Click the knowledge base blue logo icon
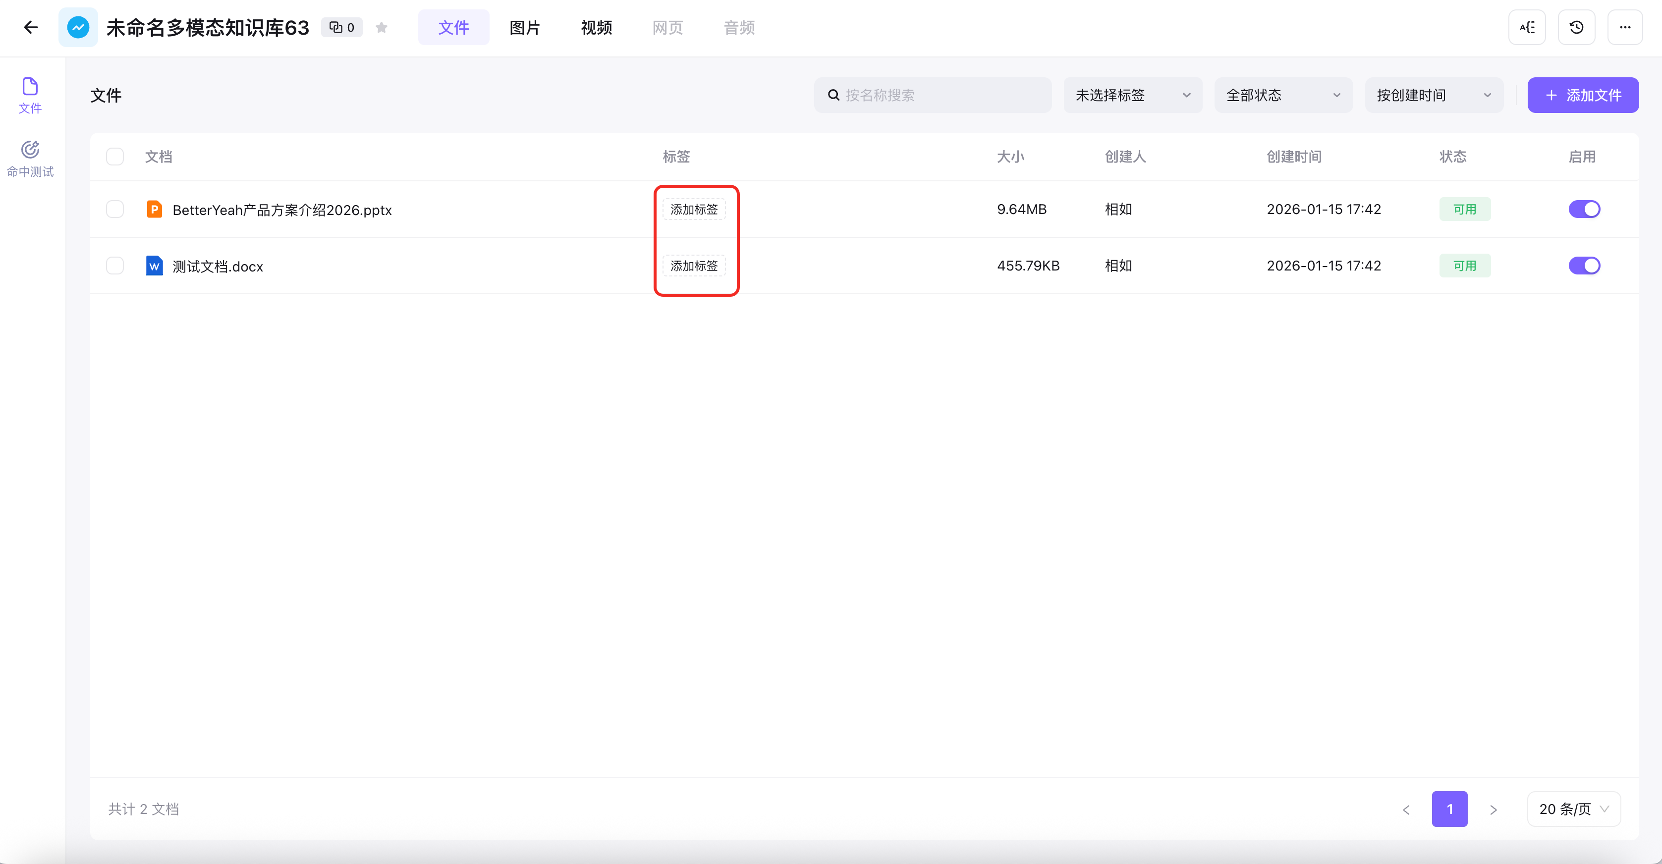The width and height of the screenshot is (1662, 864). pyautogui.click(x=78, y=27)
